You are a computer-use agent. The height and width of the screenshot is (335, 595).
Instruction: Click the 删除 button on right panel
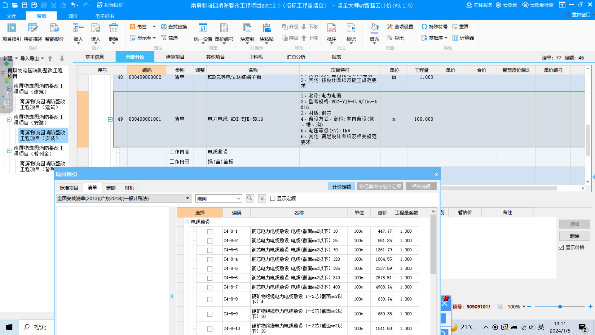(x=574, y=236)
